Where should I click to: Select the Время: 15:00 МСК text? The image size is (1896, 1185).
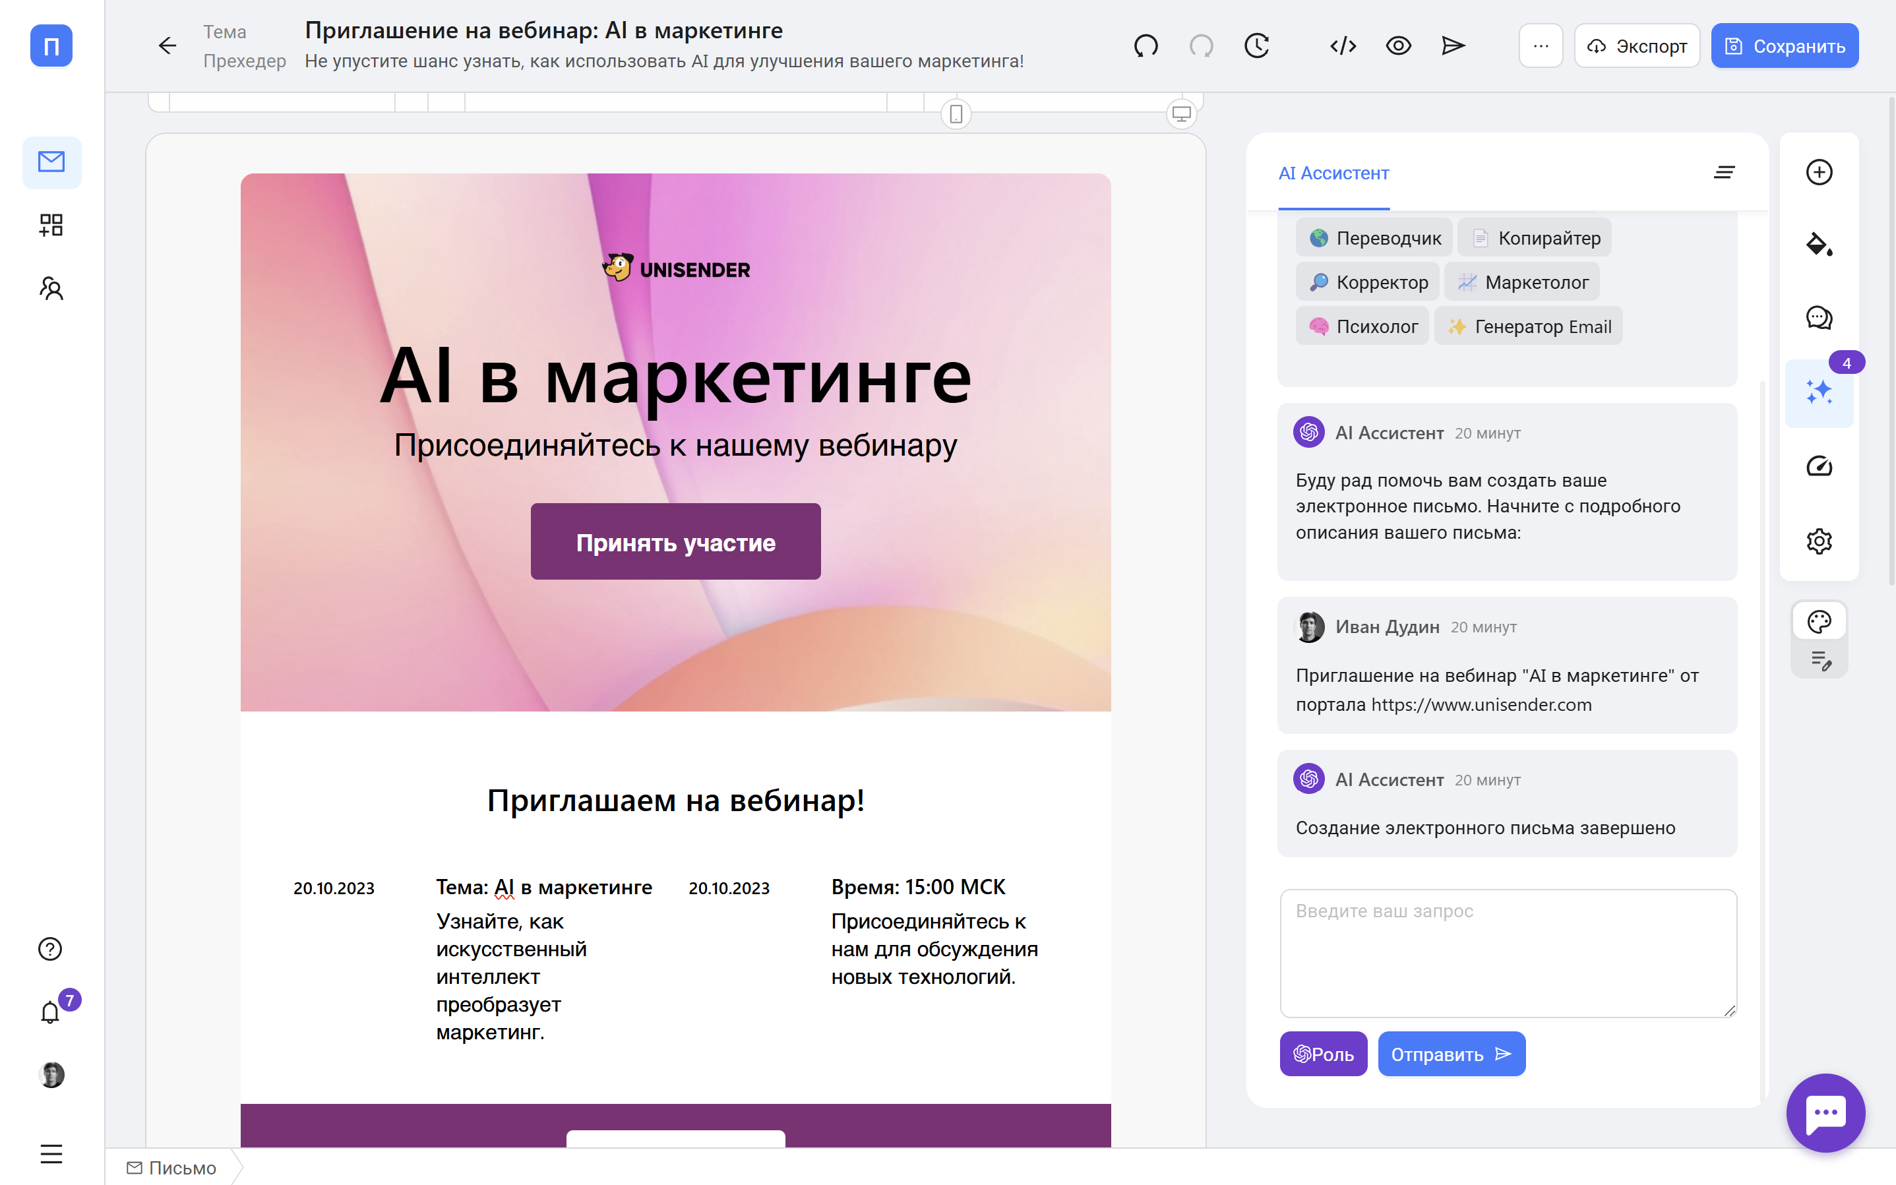pyautogui.click(x=918, y=887)
